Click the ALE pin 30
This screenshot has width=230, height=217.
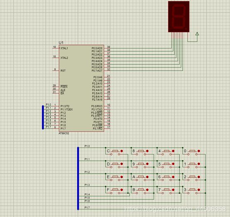click(56, 90)
